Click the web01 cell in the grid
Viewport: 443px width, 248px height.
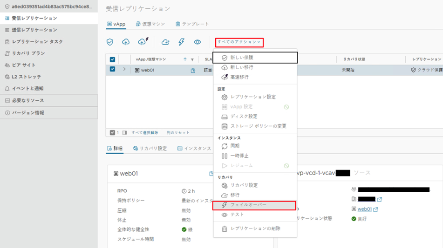[x=144, y=70]
